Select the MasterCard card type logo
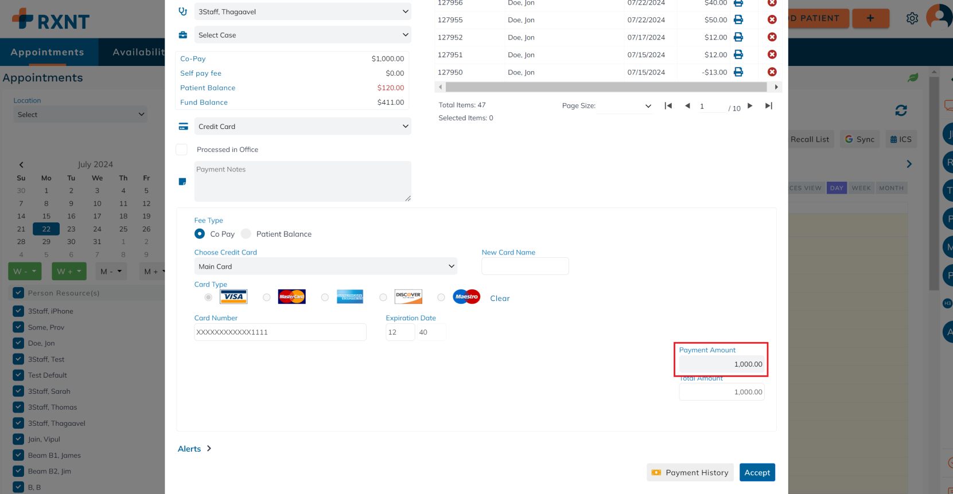Screen dimensions: 953x494 [x=291, y=297]
